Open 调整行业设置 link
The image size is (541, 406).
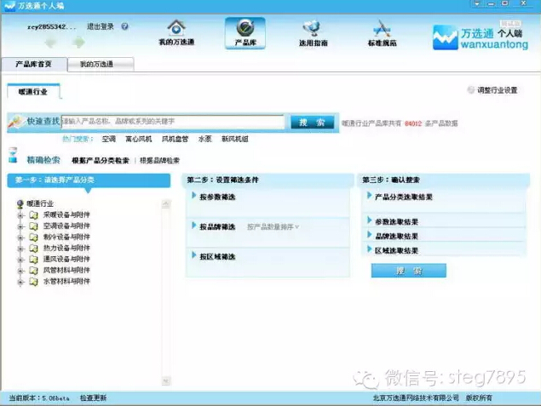click(x=498, y=90)
